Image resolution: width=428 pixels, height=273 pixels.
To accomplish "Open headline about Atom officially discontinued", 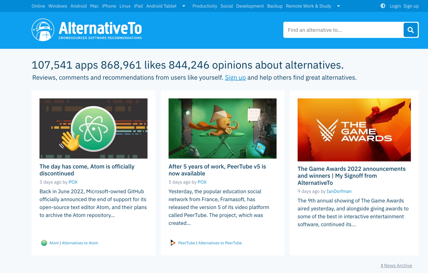I will click(x=87, y=170).
